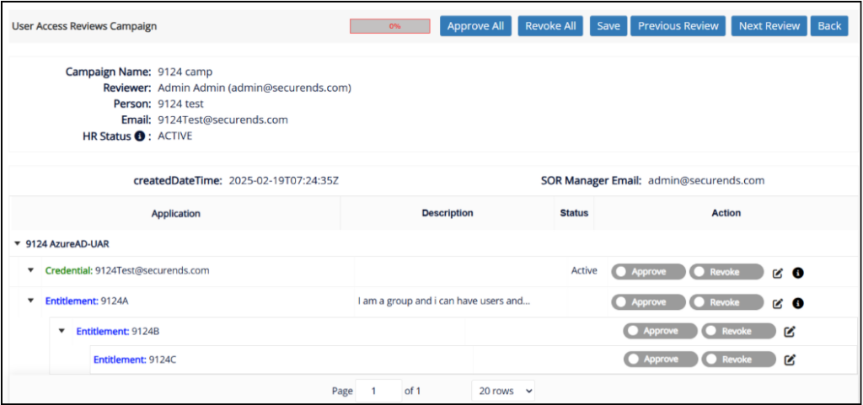Collapse the Entitlement 9124B arrow
The height and width of the screenshot is (405, 863).
(x=62, y=331)
